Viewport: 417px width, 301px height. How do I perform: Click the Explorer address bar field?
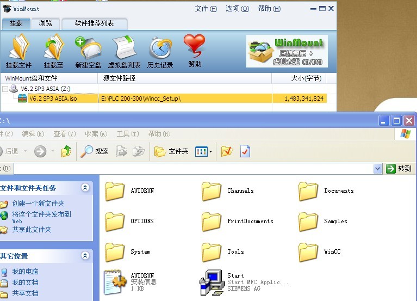click(194, 169)
